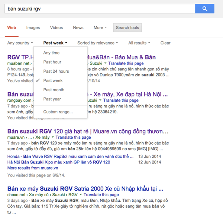Expand the Any country dropdown
The image size is (223, 221).
20,43
